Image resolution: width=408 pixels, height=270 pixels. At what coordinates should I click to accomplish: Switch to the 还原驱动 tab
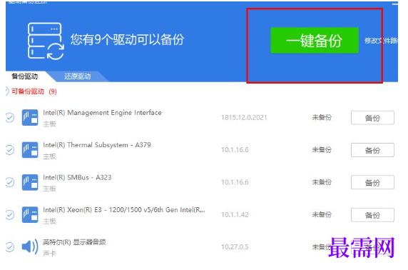[78, 76]
